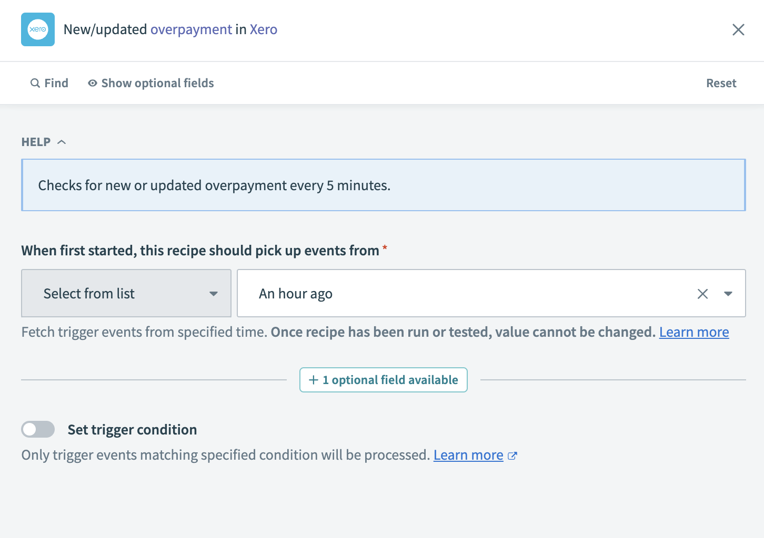Click the plus icon on optional field button
This screenshot has height=538, width=764.
pos(313,379)
